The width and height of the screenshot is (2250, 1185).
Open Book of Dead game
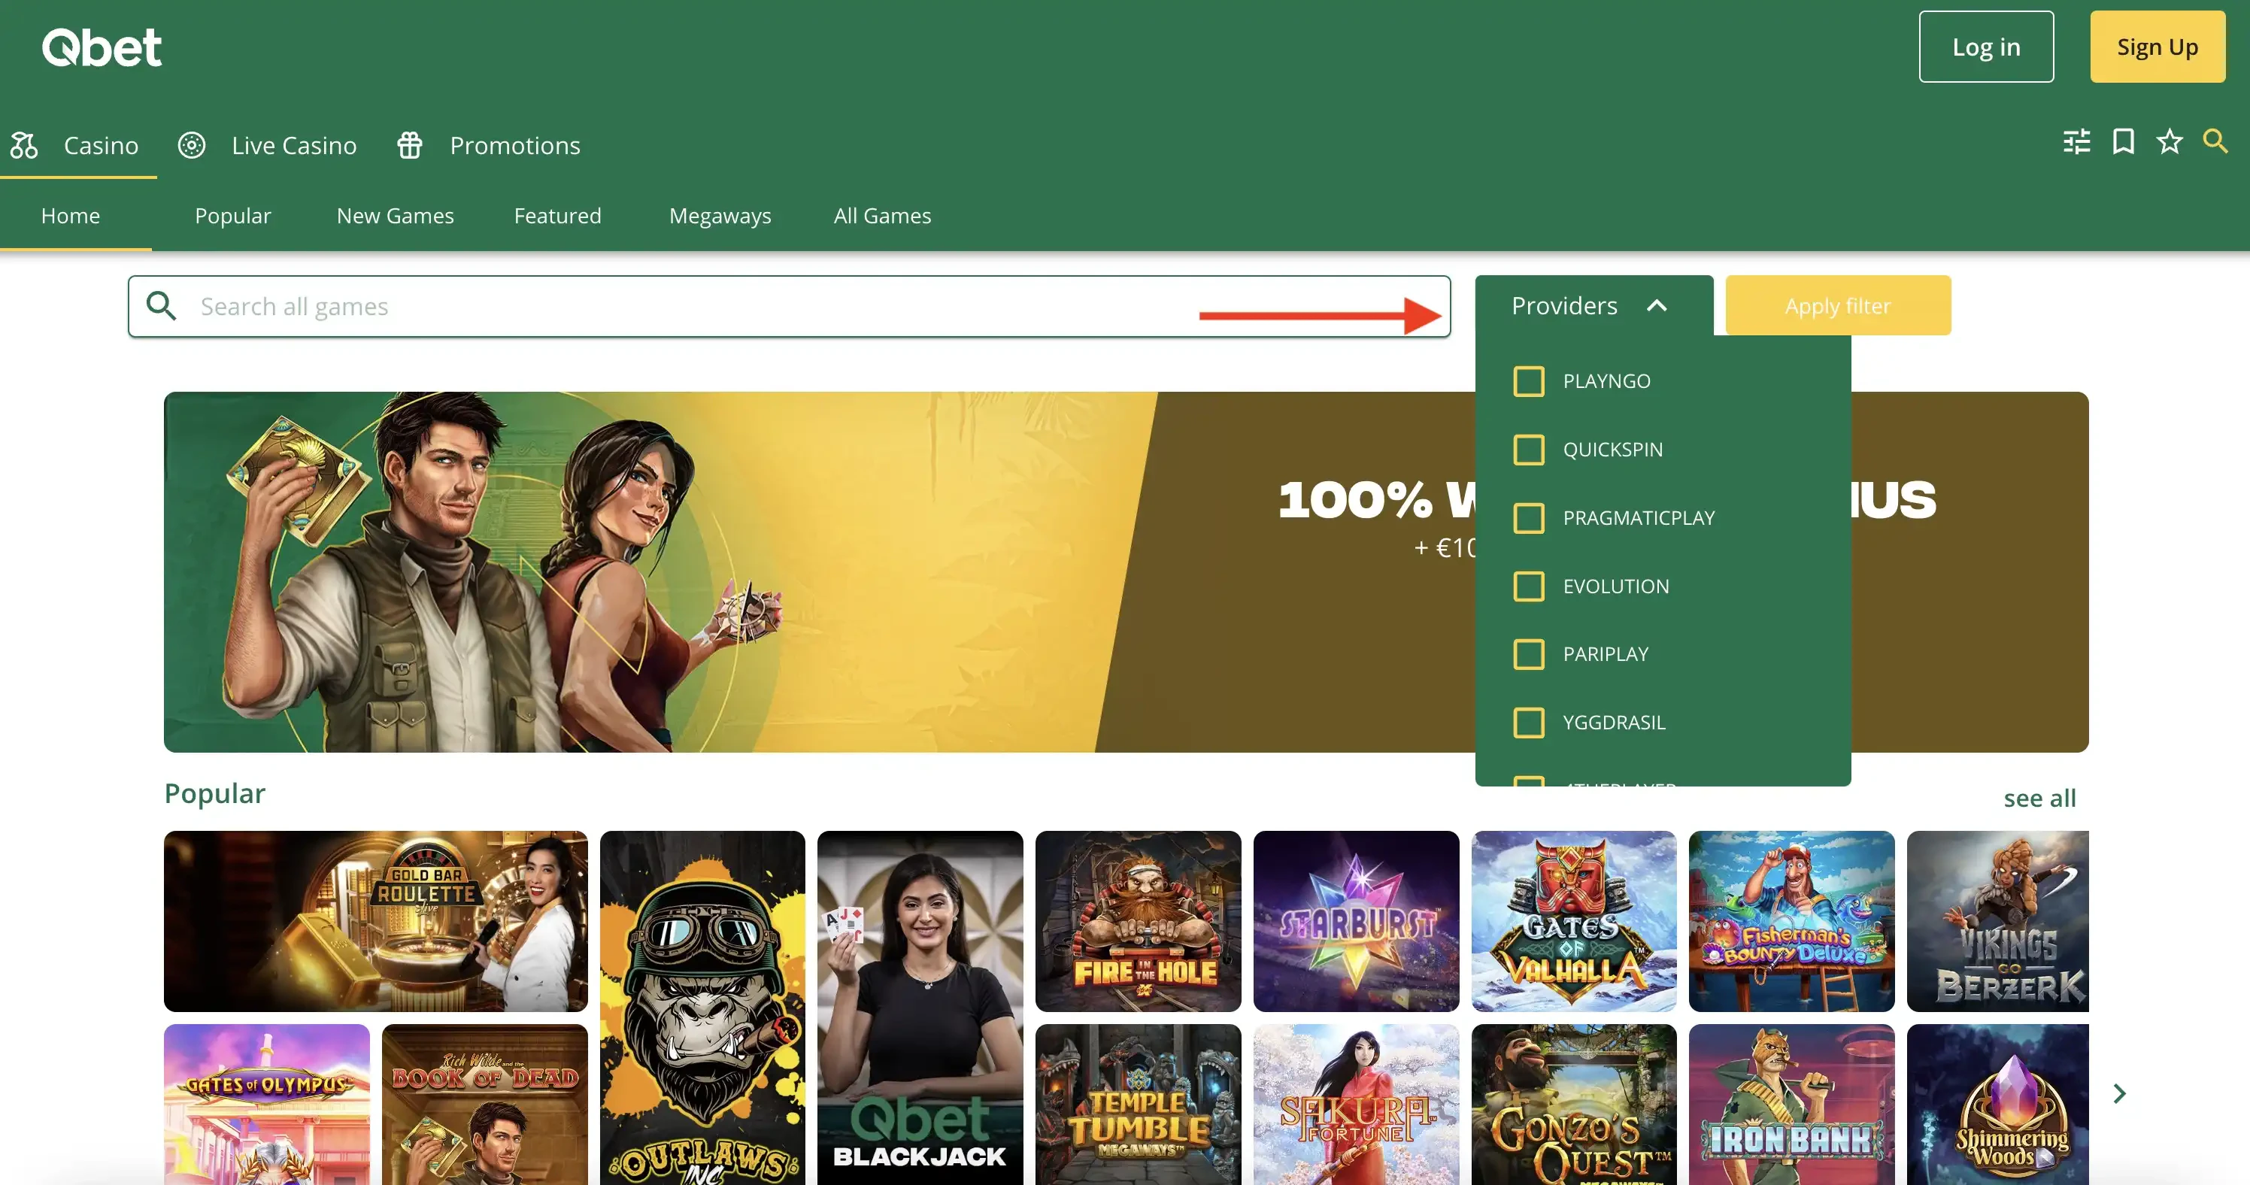pos(485,1105)
